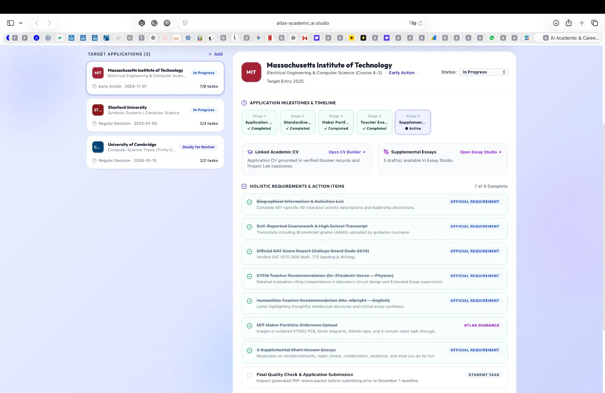Uncheck MIT Maker Portfolio Slideroom Upload

point(250,326)
